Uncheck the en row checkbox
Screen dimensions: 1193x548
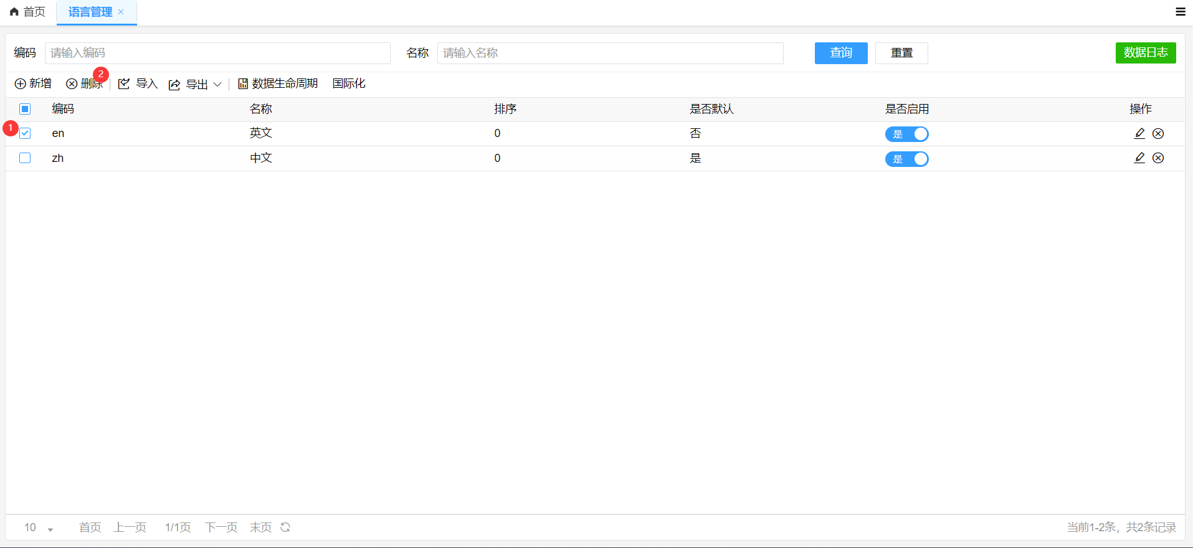coord(25,133)
